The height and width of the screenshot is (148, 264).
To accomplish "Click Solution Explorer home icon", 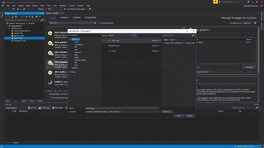I will point(12,17).
